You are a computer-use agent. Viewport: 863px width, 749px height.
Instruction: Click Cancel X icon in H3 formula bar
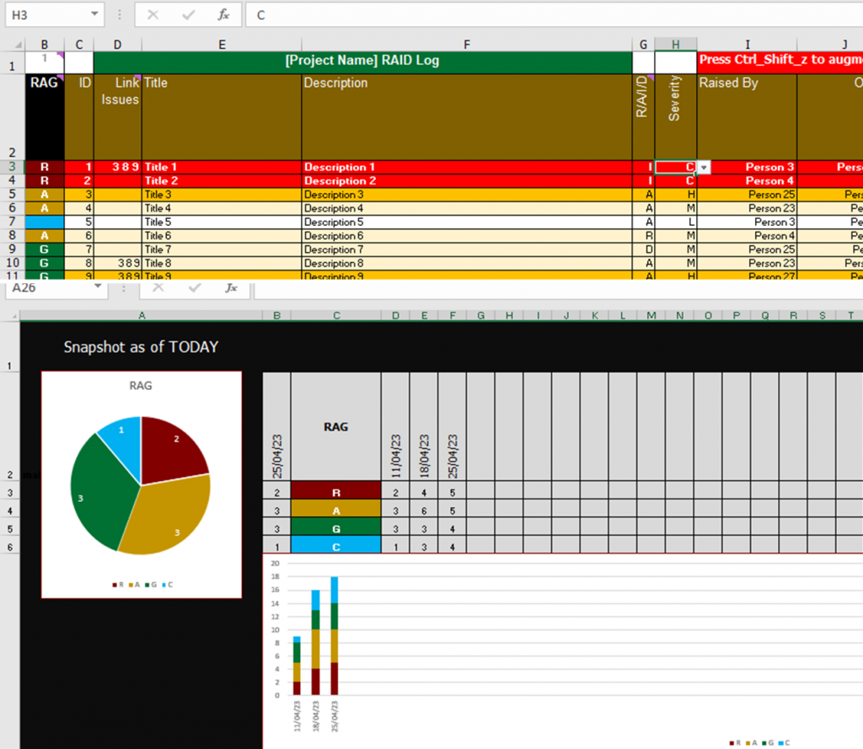pos(153,14)
